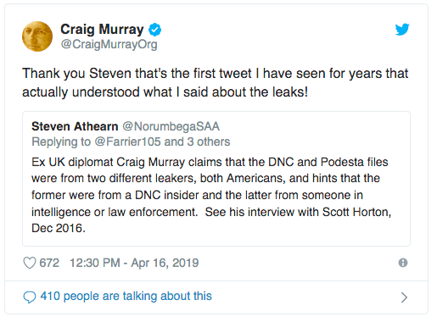Click the 672 likes count
Viewport: 437px width, 322px height.
click(49, 263)
